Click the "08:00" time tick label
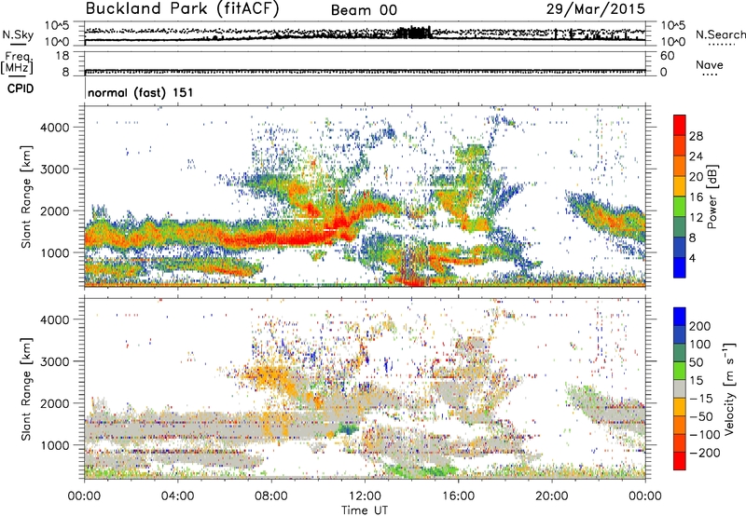Screen dimensions: 746x516 [271, 496]
